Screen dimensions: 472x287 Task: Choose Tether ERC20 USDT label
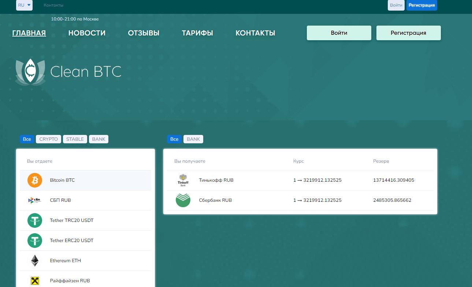(72, 241)
